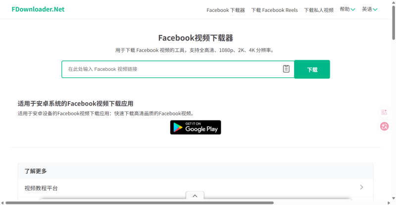
Task: Open the Facebook 下载器 nav link
Action: 226,10
